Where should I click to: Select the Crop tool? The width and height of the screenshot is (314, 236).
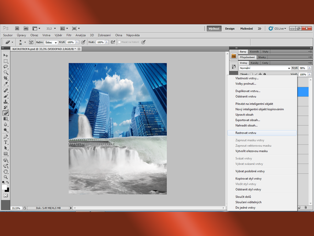point(6,78)
